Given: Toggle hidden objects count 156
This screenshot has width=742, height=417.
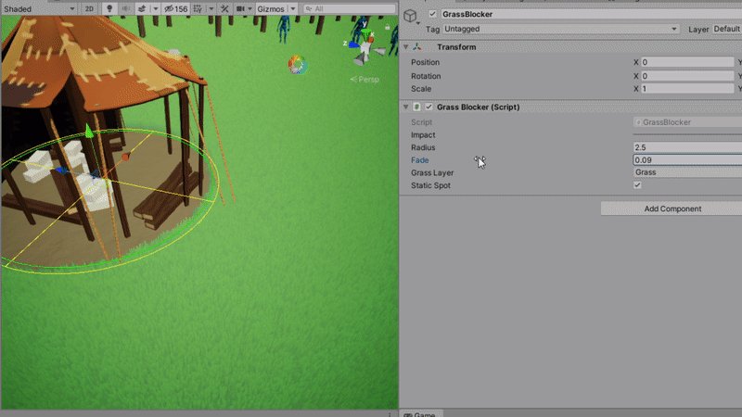Looking at the screenshot, I should point(176,8).
